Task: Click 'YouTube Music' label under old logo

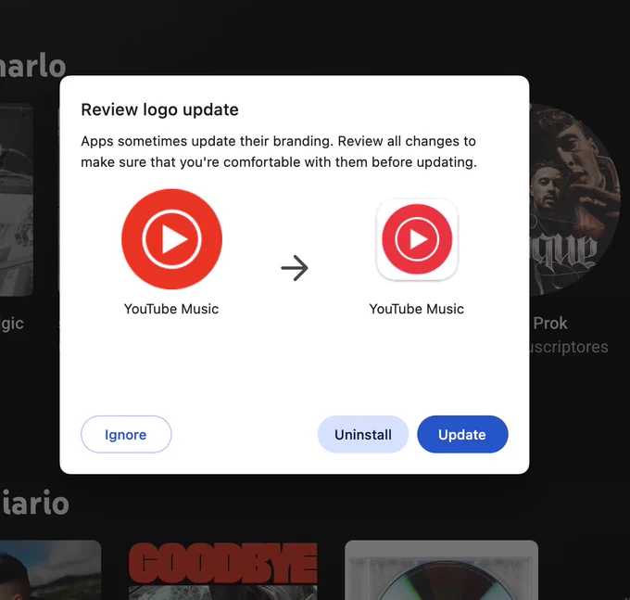Action: [171, 309]
